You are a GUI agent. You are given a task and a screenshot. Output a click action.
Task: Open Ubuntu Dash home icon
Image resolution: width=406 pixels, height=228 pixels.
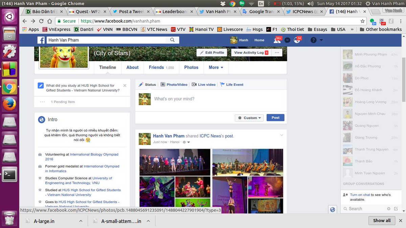click(9, 16)
